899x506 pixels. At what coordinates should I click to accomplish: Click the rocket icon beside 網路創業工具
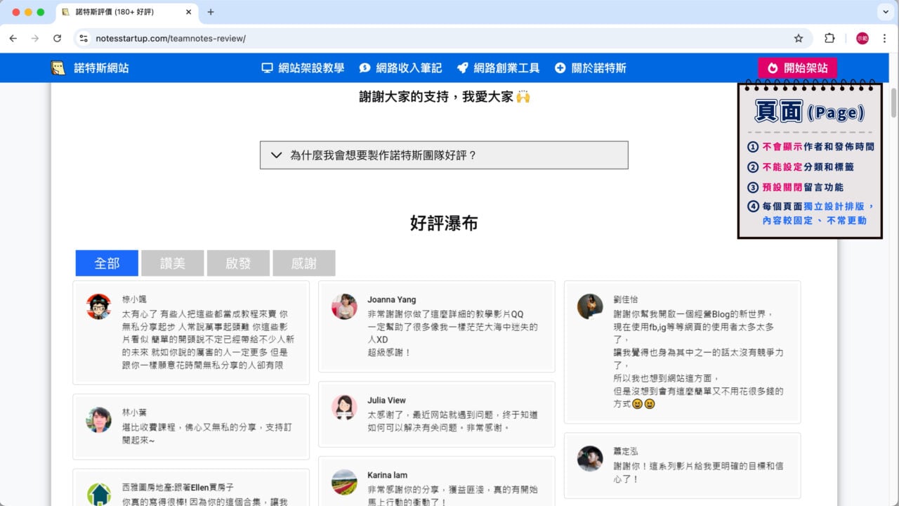pos(462,67)
